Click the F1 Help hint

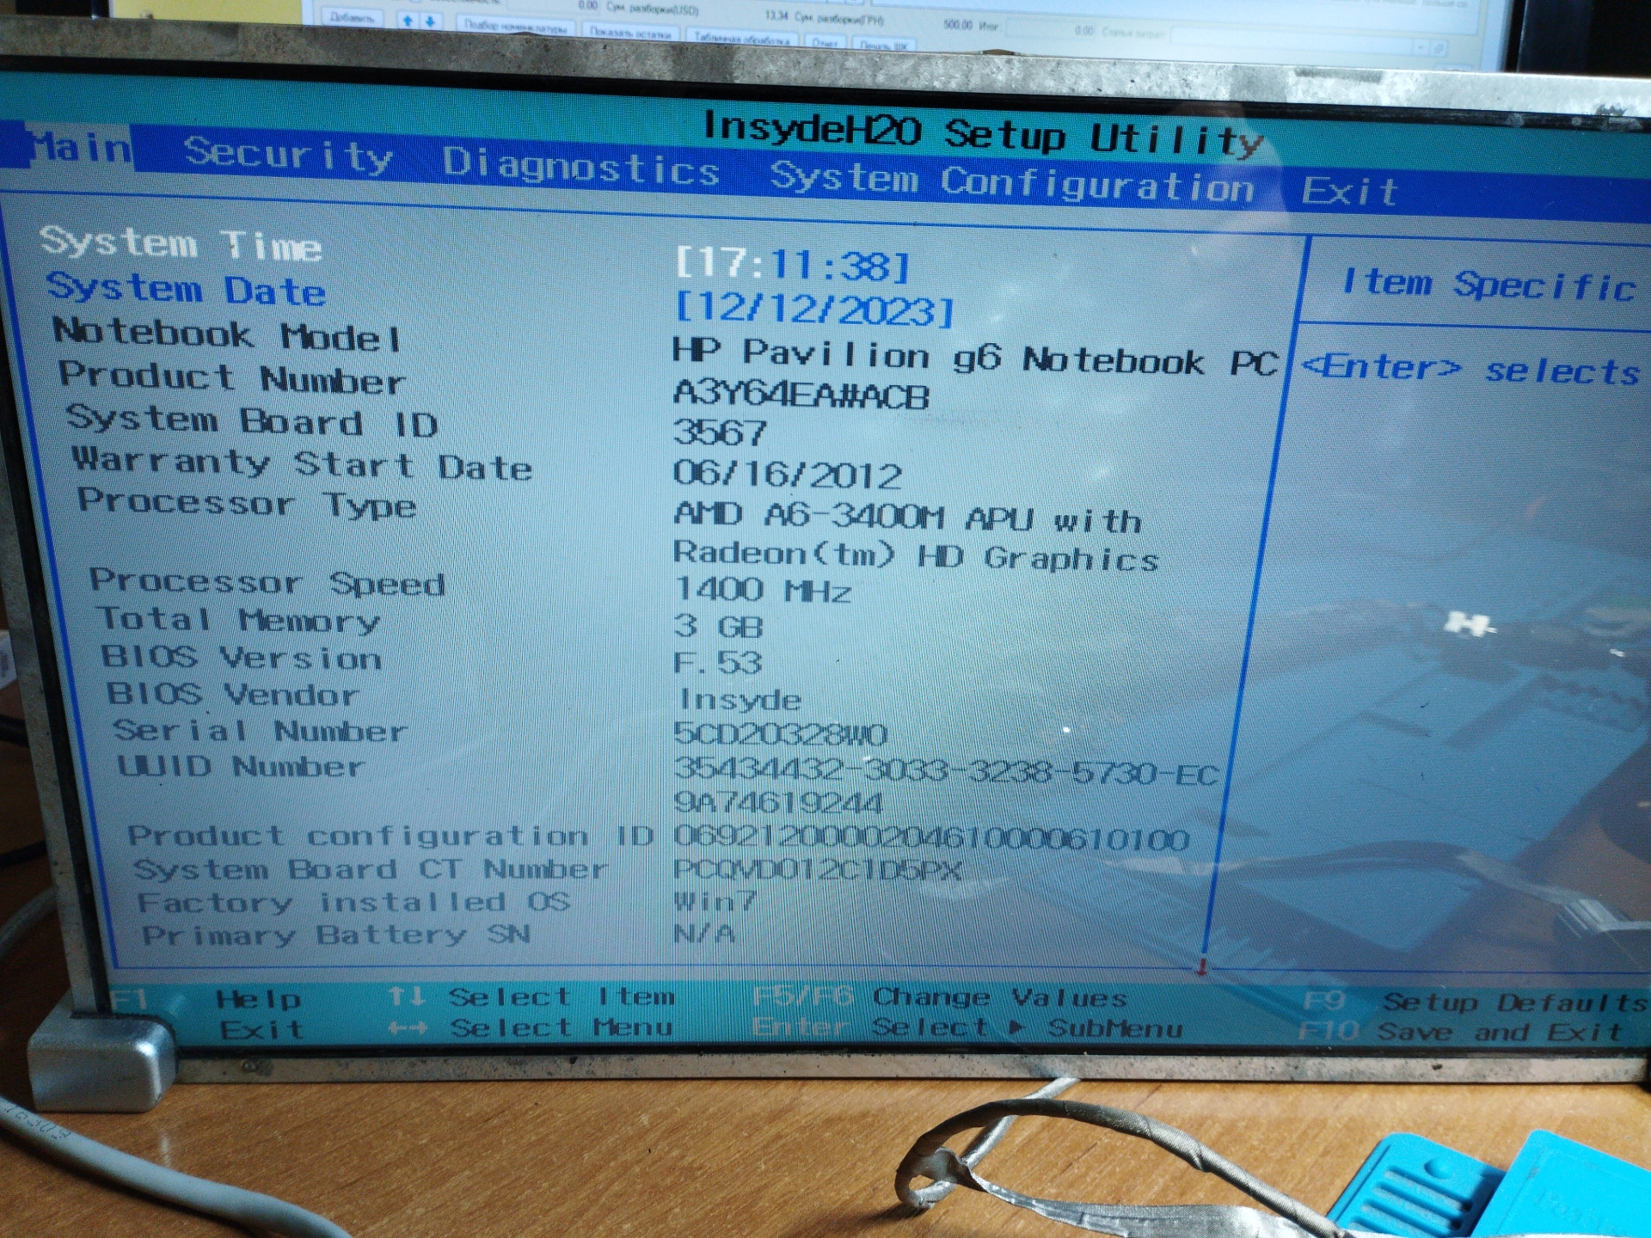pyautogui.click(x=206, y=999)
